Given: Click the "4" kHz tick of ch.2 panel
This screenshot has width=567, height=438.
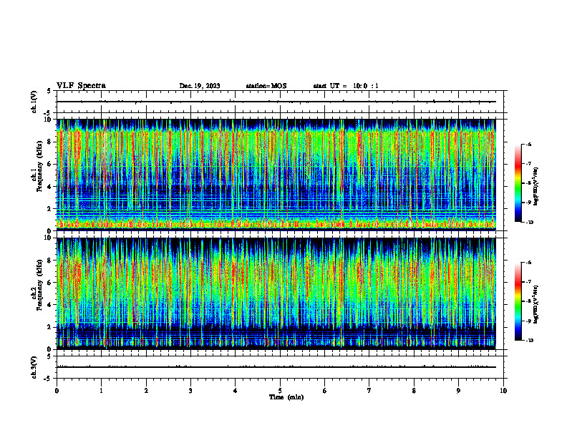Looking at the screenshot, I should tap(50, 305).
